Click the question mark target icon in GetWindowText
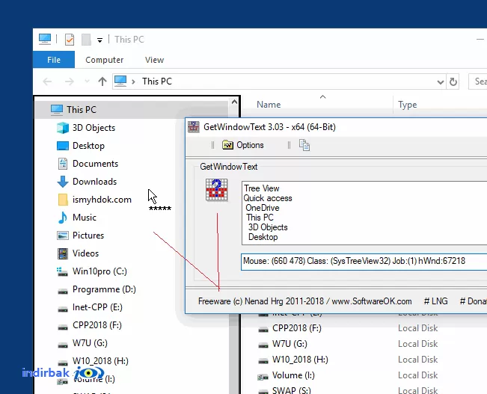This screenshot has height=394, width=487. point(217,190)
